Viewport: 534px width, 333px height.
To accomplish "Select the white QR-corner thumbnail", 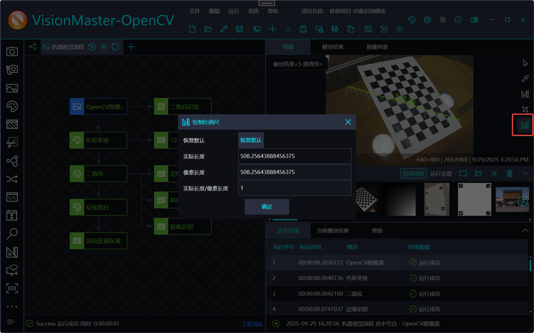I will [x=474, y=199].
